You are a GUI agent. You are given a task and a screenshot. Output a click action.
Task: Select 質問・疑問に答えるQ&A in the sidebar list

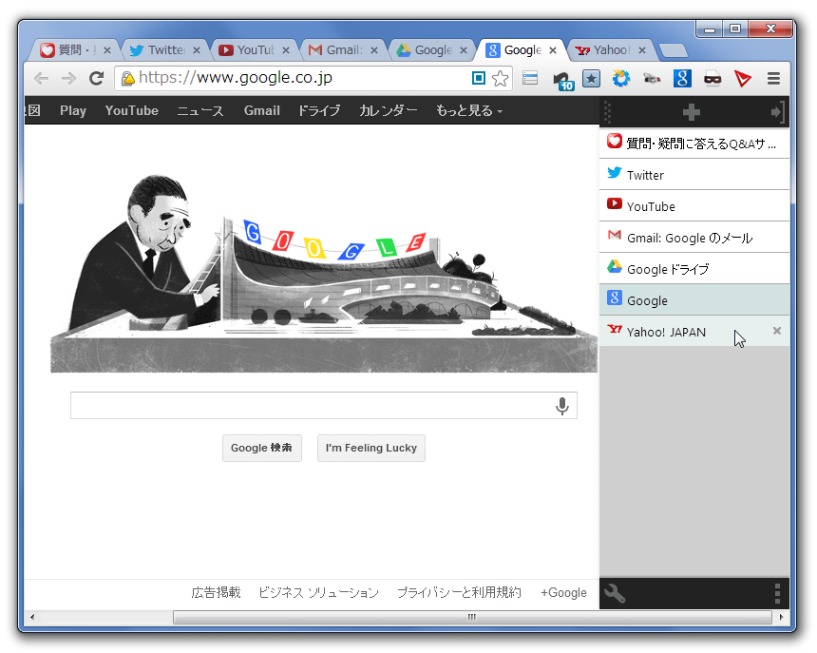[x=694, y=144]
